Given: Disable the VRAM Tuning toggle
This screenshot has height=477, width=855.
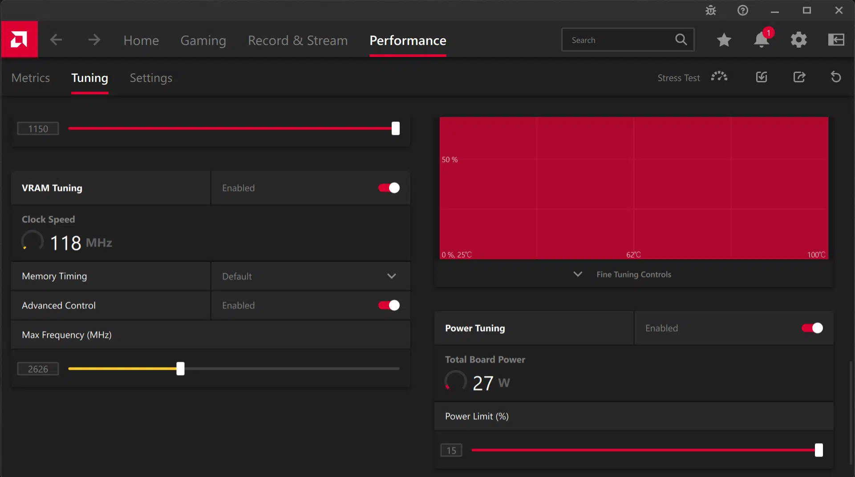Looking at the screenshot, I should click(x=389, y=188).
